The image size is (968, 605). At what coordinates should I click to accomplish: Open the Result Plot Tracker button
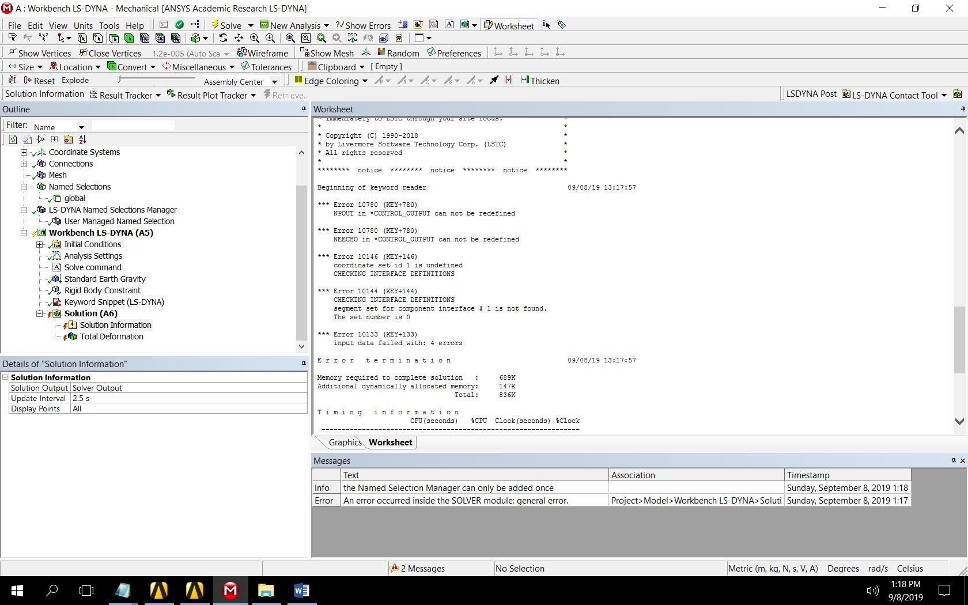(x=211, y=95)
